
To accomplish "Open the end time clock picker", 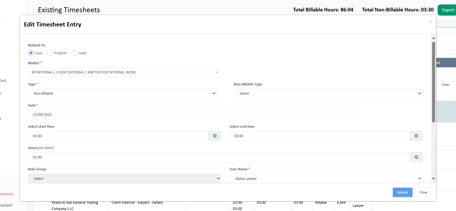I will [416, 136].
